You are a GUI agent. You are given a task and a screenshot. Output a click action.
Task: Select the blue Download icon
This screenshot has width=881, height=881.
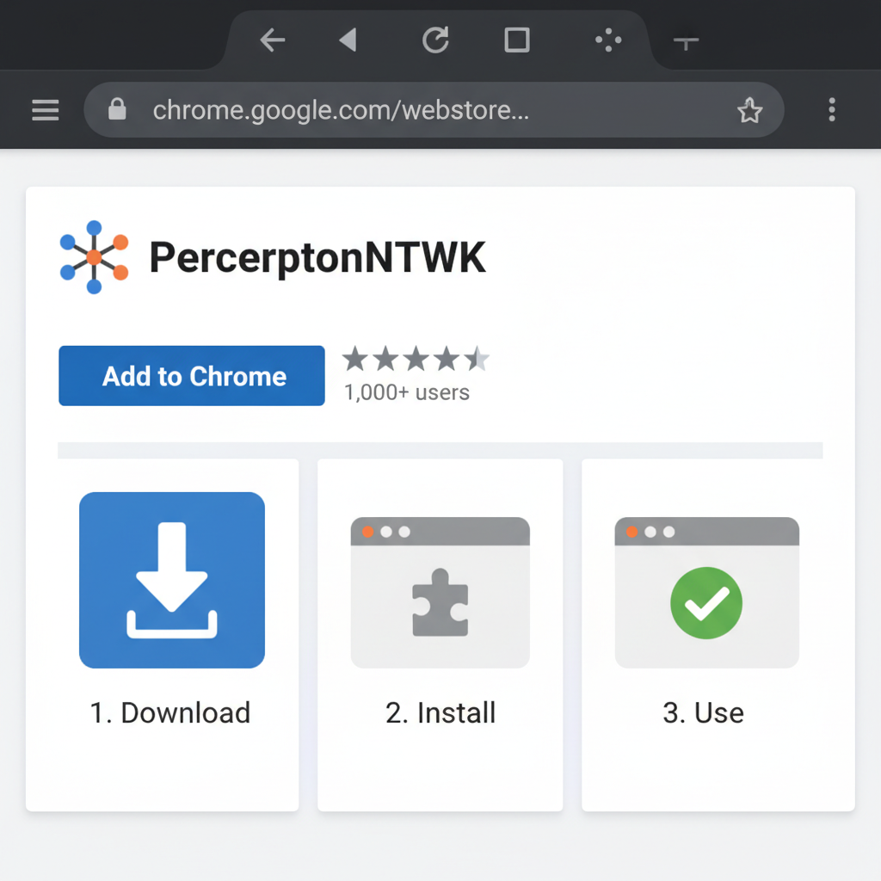(171, 580)
